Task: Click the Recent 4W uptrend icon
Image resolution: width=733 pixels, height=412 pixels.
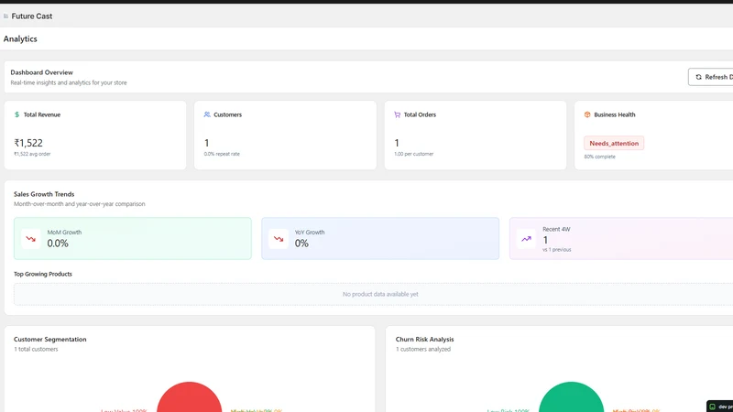Action: point(526,239)
